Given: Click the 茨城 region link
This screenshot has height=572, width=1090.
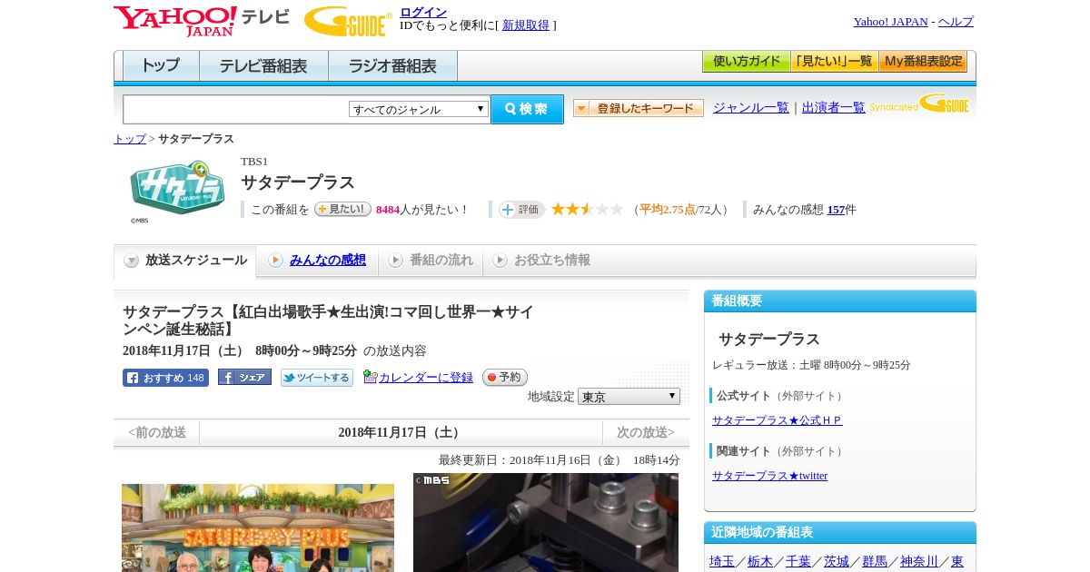Looking at the screenshot, I should 837,562.
